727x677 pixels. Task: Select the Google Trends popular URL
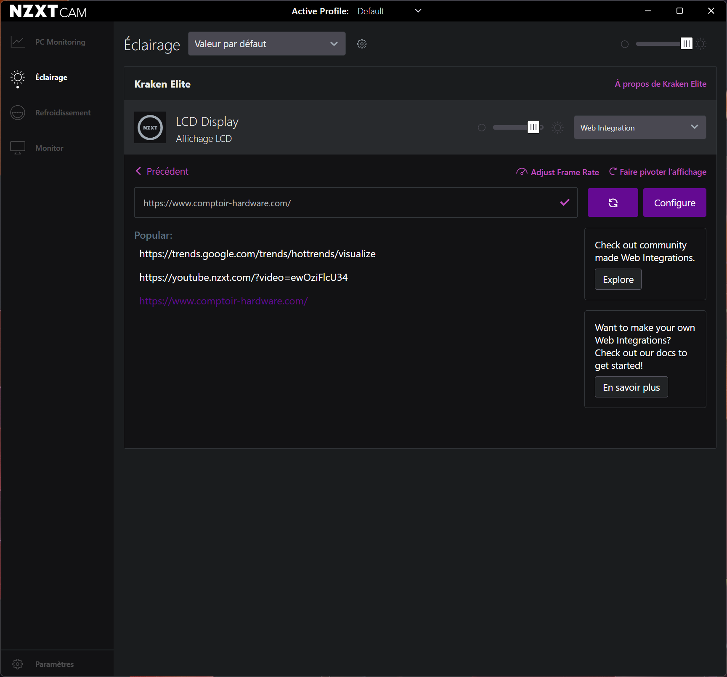[x=257, y=254]
